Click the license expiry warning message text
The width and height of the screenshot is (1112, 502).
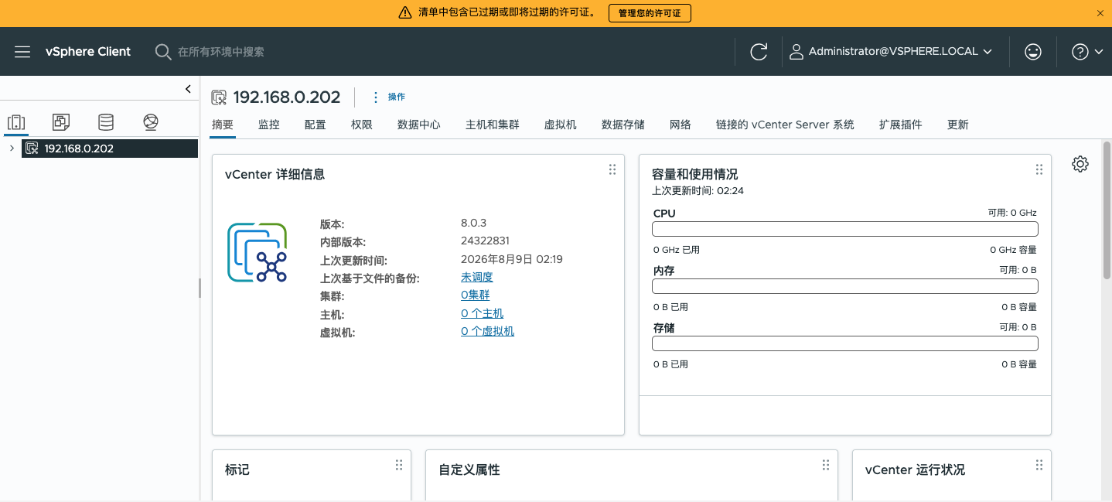507,13
